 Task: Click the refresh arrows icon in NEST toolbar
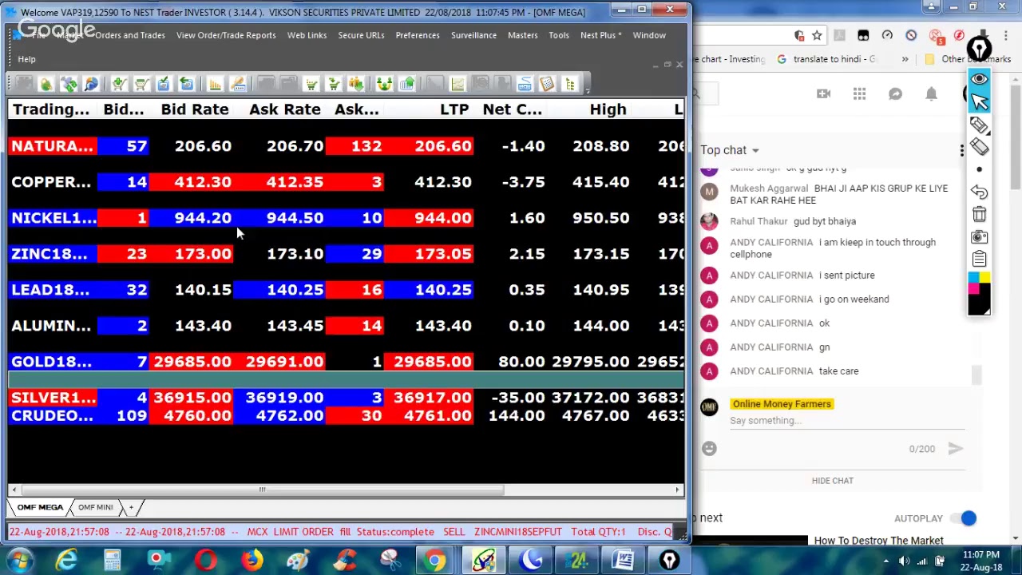[x=69, y=84]
